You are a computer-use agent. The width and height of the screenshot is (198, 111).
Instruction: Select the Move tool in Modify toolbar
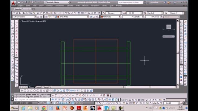pos(185,37)
